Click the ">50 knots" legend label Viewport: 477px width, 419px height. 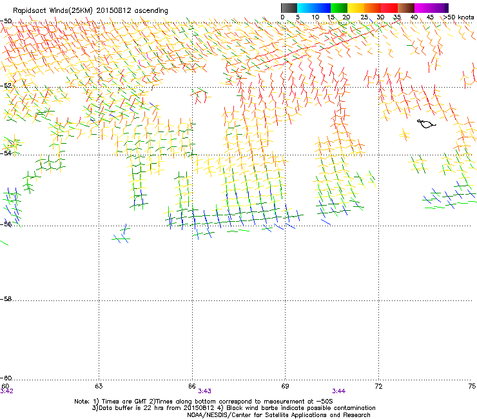[458, 17]
